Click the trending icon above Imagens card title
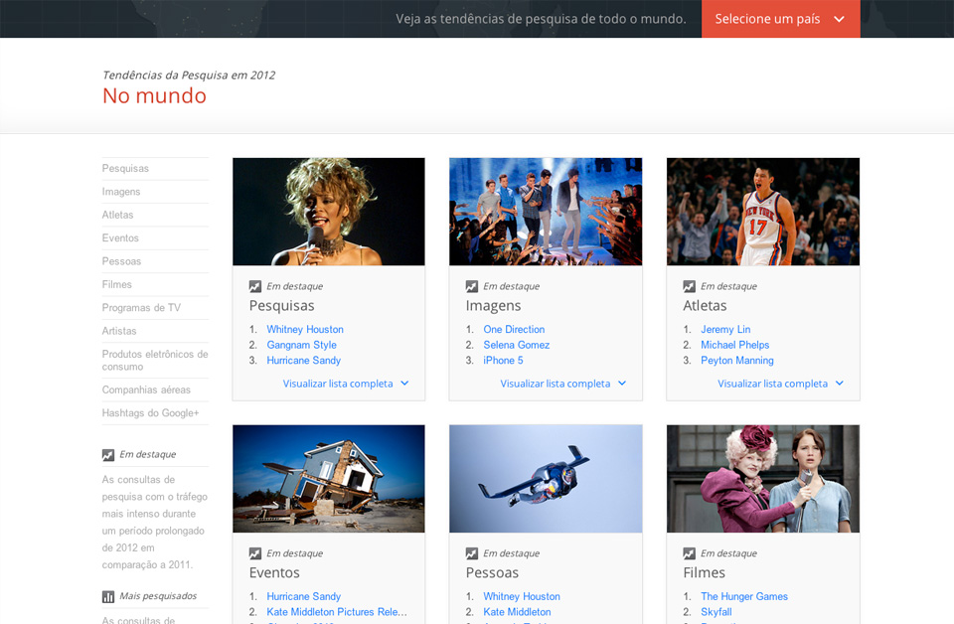954x624 pixels. coord(472,286)
